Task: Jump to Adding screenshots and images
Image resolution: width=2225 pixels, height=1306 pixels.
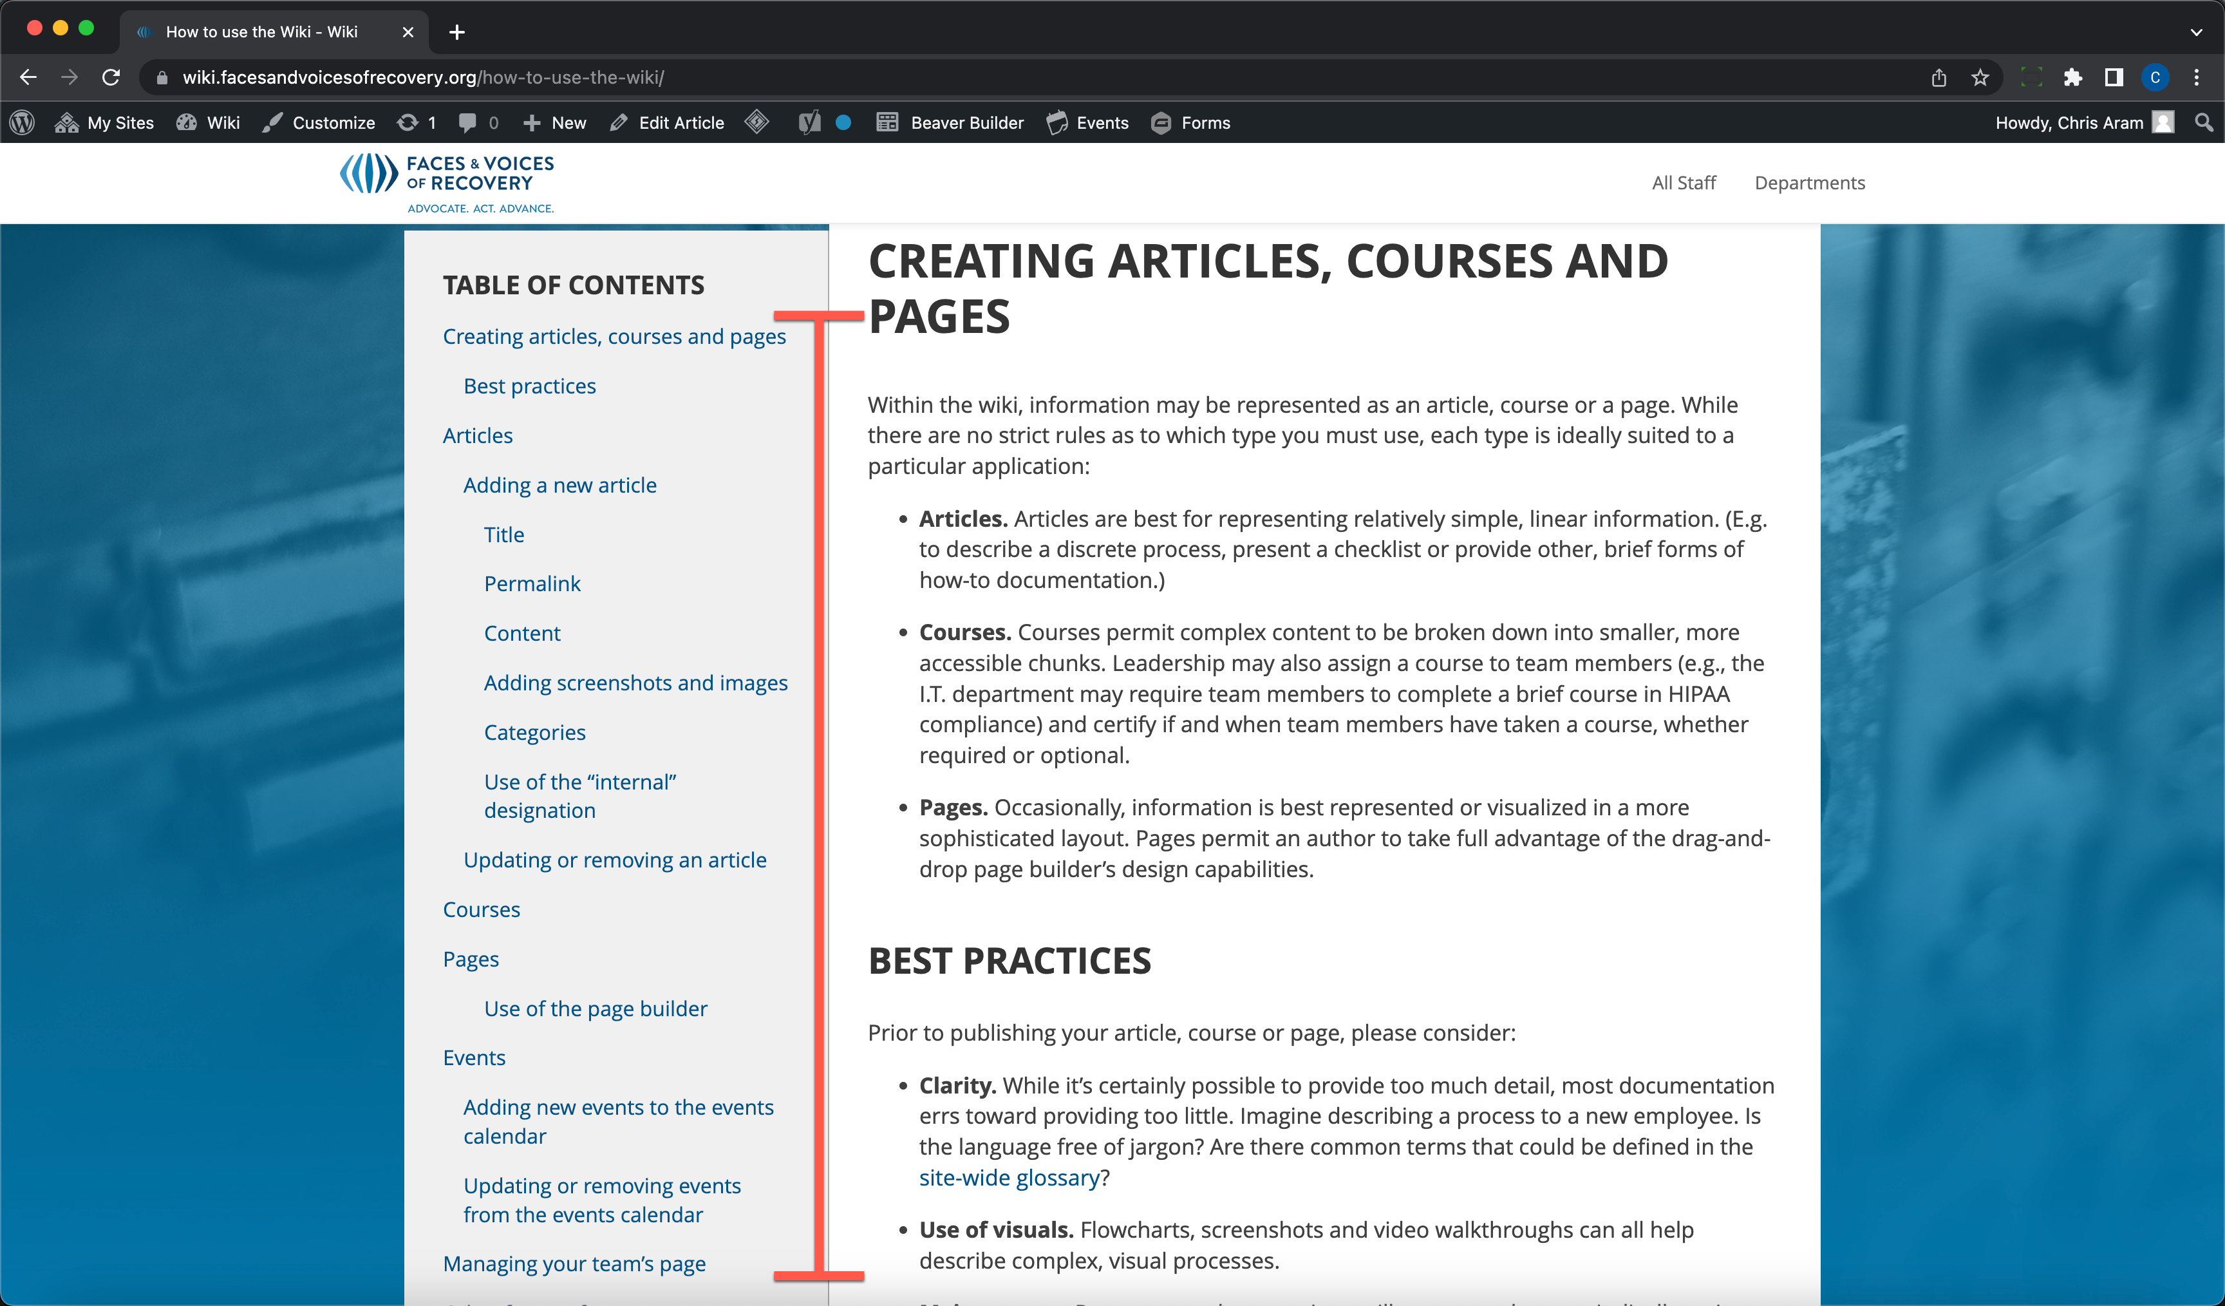Action: coord(635,683)
